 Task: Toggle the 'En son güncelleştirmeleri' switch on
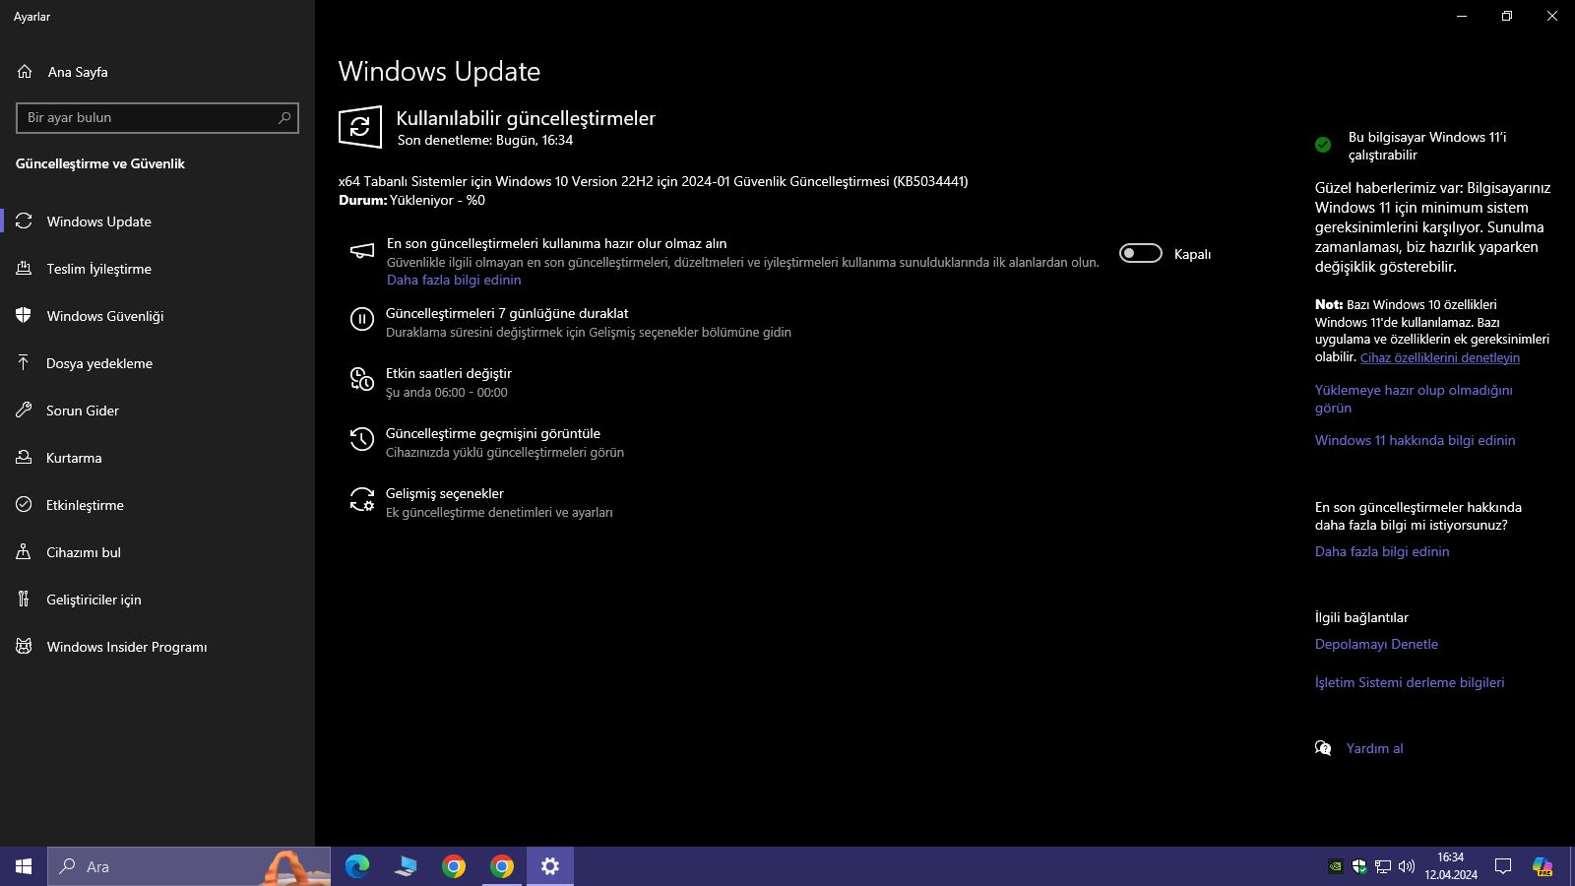[x=1141, y=254]
